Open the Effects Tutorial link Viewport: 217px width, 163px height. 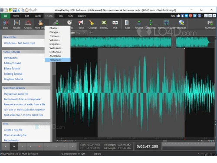point(12,68)
